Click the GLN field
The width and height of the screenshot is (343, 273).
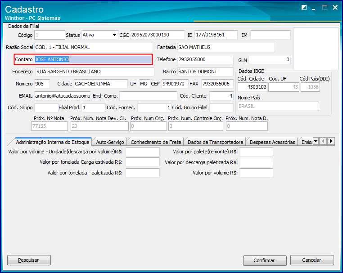[x=270, y=60]
